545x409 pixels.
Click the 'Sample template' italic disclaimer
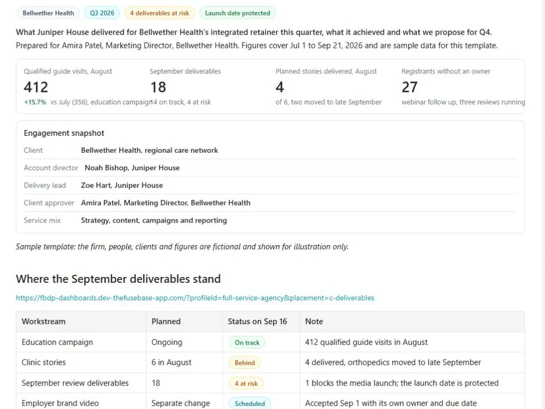coord(182,247)
